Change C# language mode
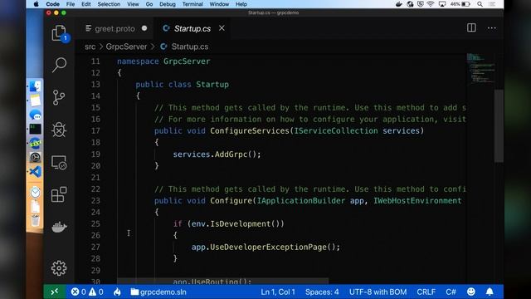This screenshot has height=299, width=531. [x=451, y=292]
